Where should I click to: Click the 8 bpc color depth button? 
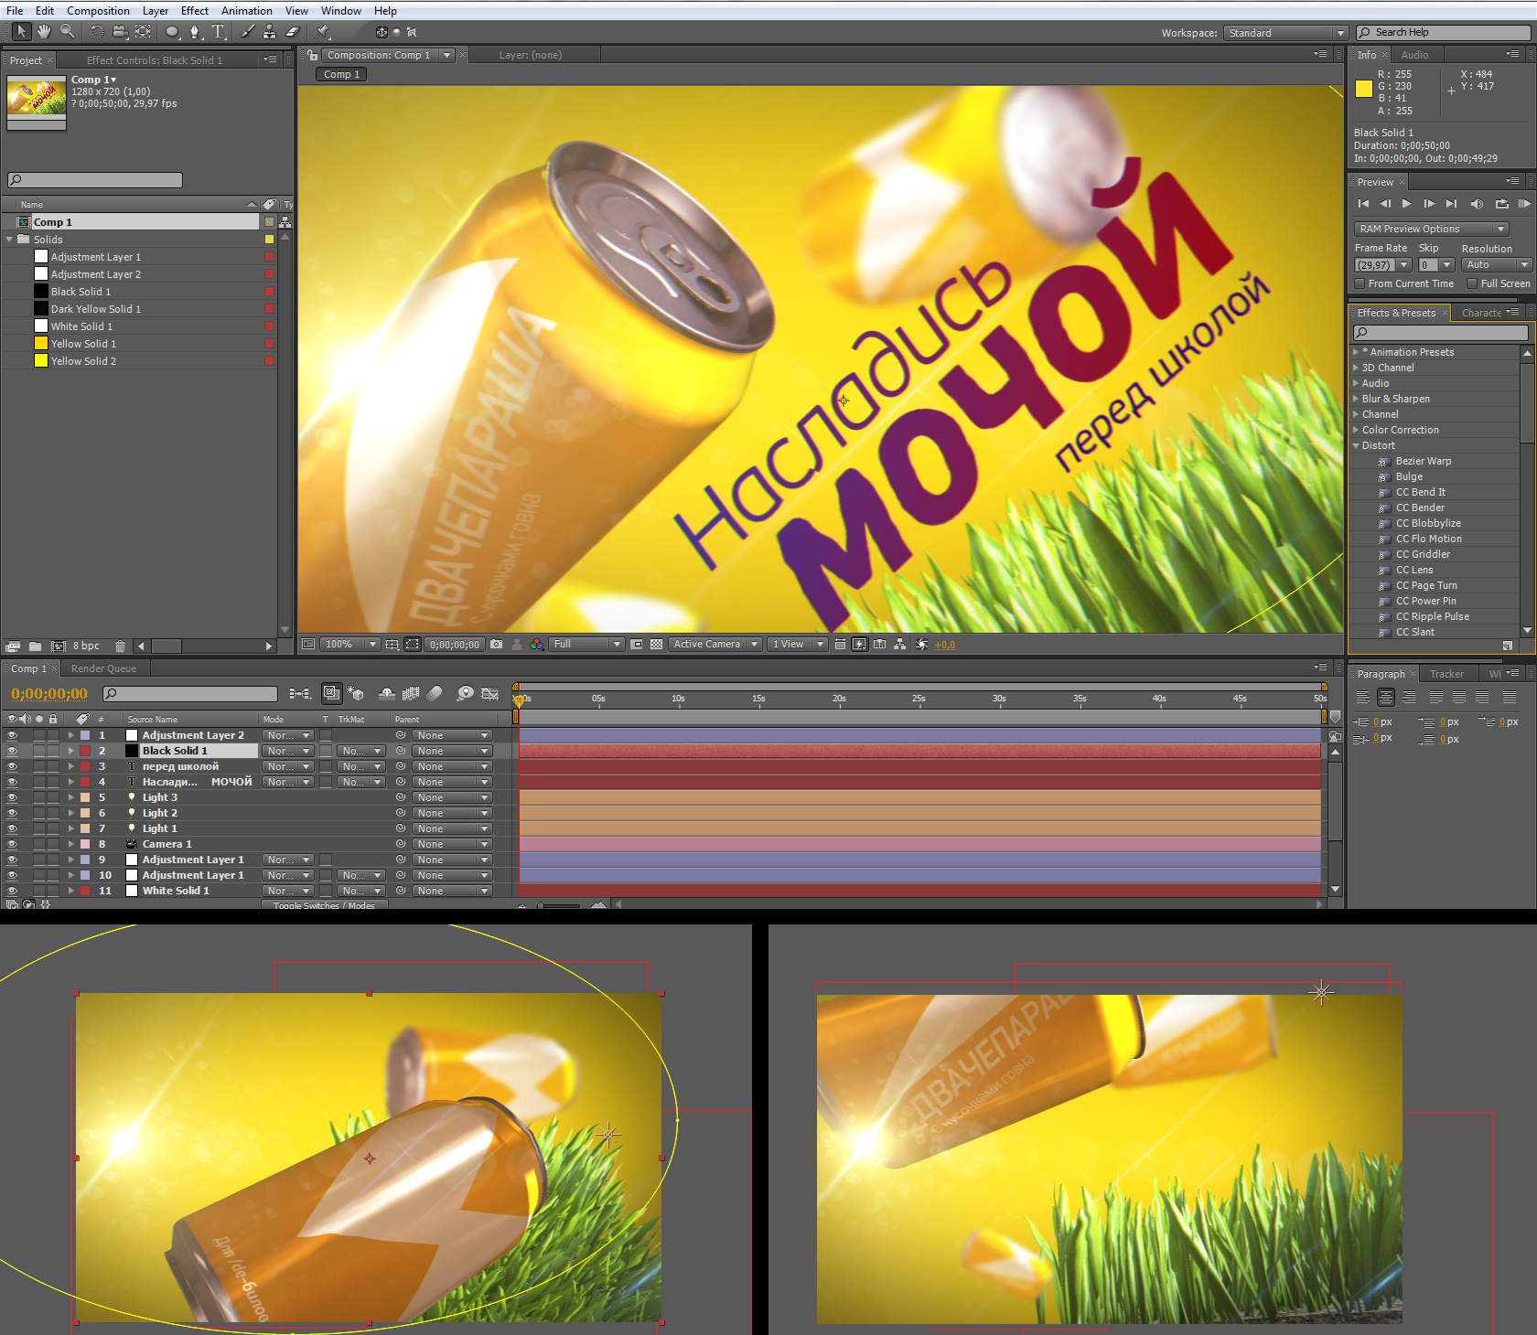tap(86, 646)
